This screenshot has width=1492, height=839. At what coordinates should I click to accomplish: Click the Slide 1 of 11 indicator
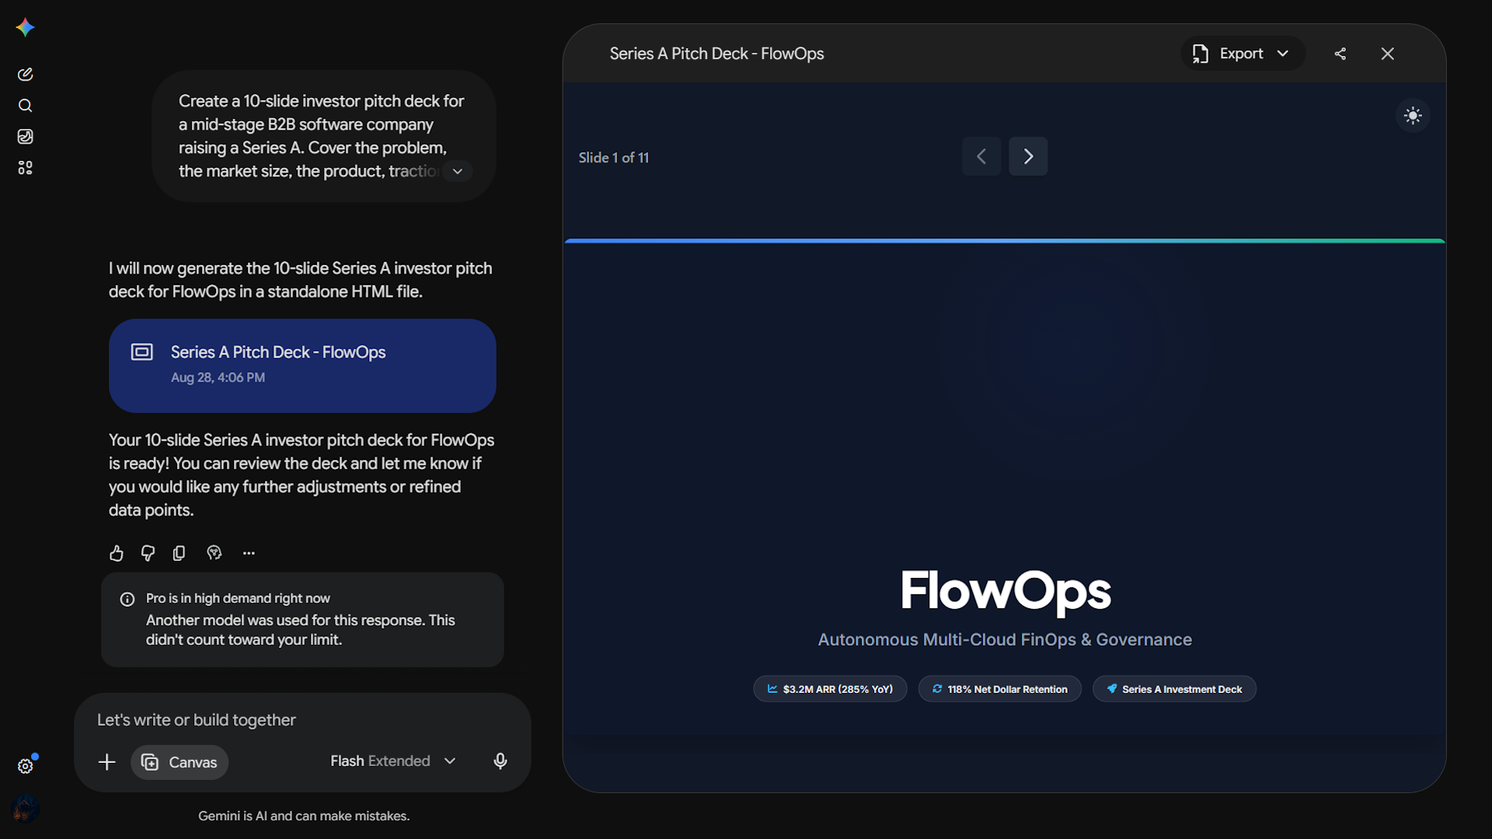[x=613, y=158]
